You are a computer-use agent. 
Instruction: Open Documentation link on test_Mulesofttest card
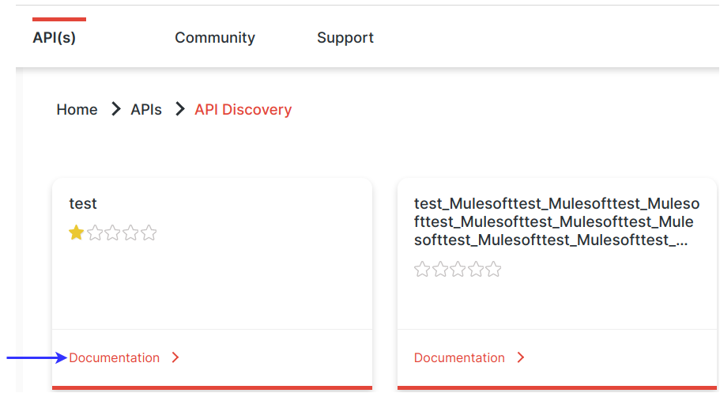(459, 358)
